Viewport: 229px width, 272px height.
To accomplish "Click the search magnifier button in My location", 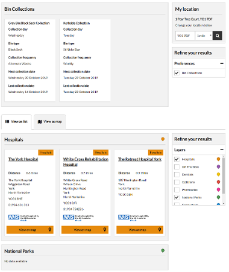I will pyautogui.click(x=218, y=36).
